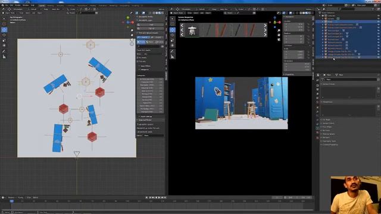Open the Output properties tab icon
Image resolution: width=381 pixels, height=214 pixels.
tap(317, 90)
